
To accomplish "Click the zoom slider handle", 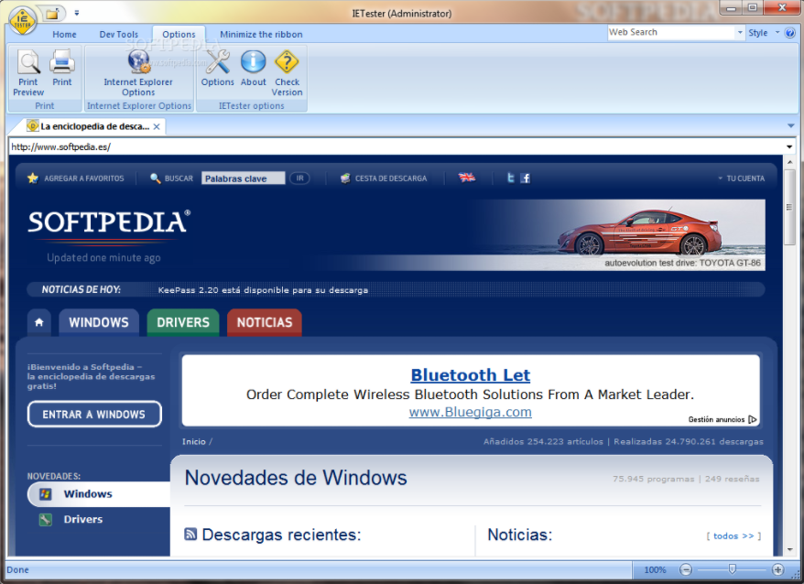I will [733, 569].
